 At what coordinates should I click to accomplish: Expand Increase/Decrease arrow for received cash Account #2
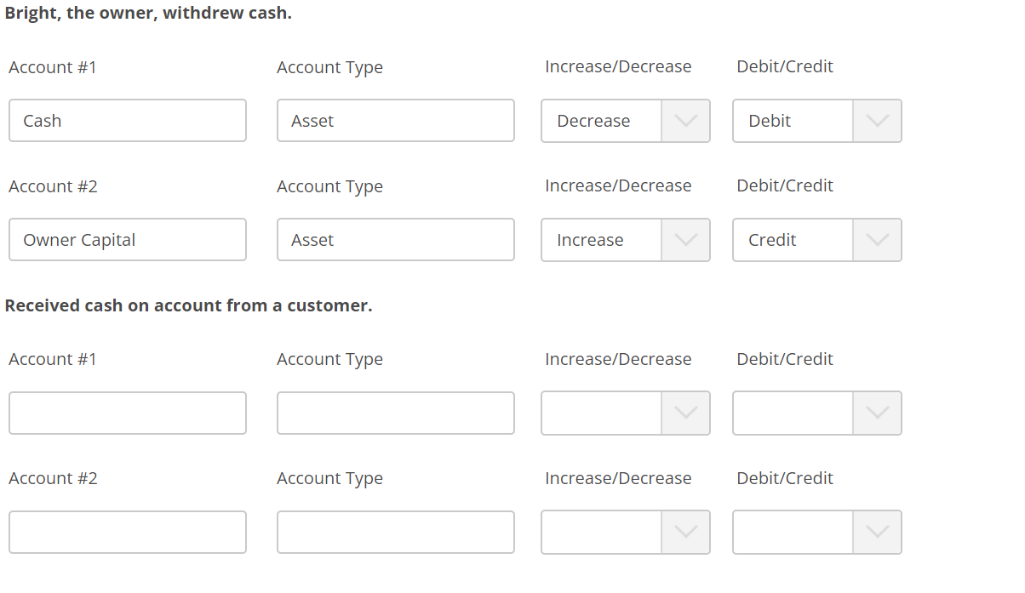[x=686, y=532]
